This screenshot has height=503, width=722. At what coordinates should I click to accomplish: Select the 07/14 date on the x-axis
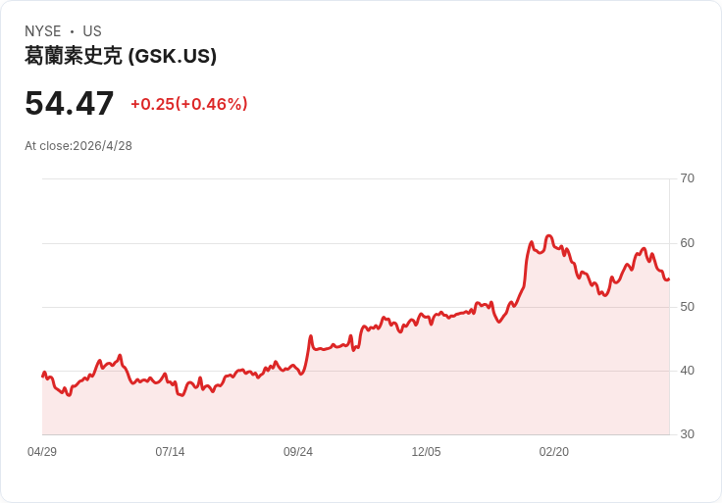click(170, 452)
